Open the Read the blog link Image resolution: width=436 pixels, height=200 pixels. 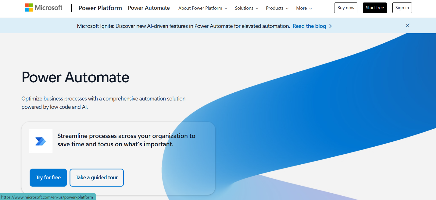click(312, 26)
